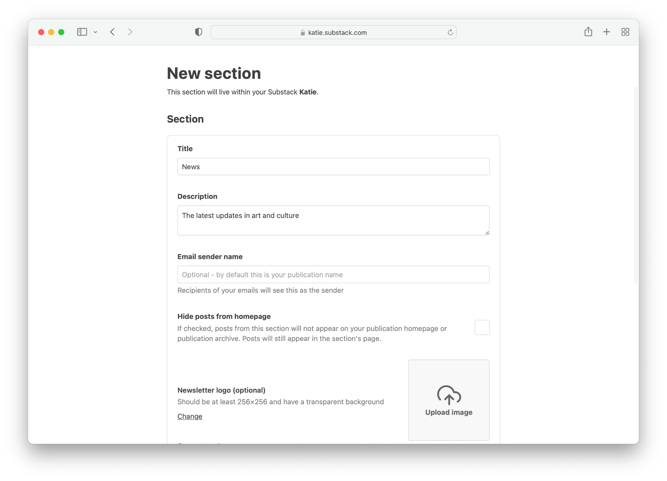Click the address bar URL text
The width and height of the screenshot is (667, 481).
click(x=338, y=32)
